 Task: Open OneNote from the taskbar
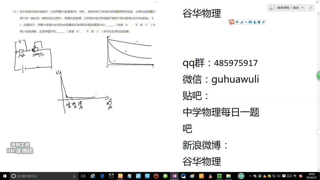[x=175, y=176]
